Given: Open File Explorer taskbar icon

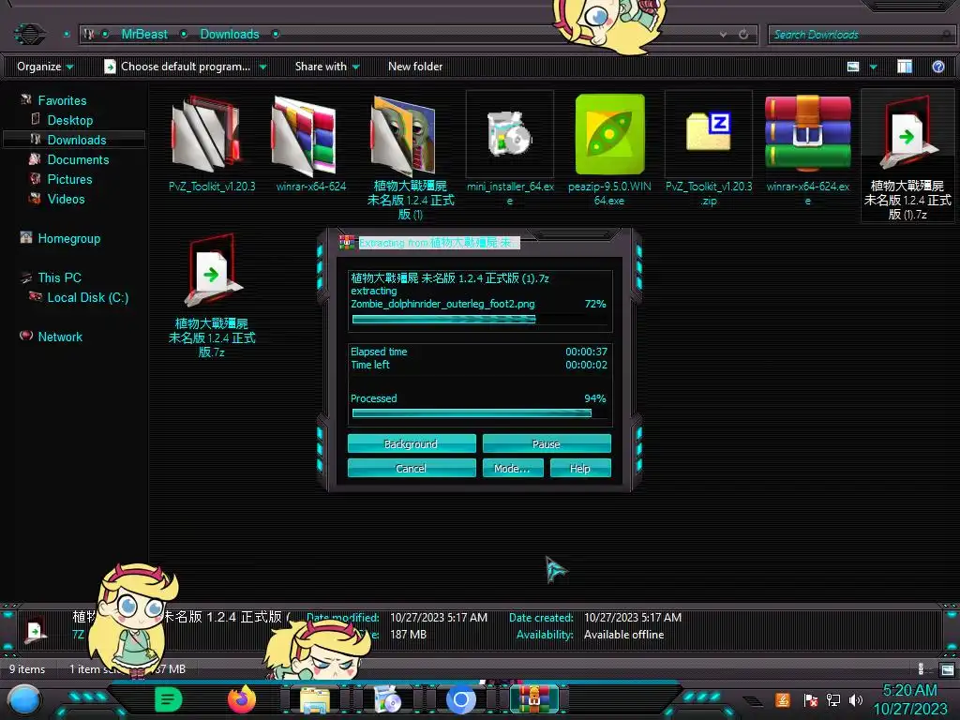Looking at the screenshot, I should click(x=315, y=700).
